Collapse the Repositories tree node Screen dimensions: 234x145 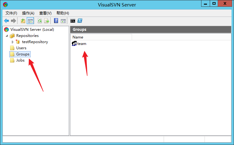7,36
